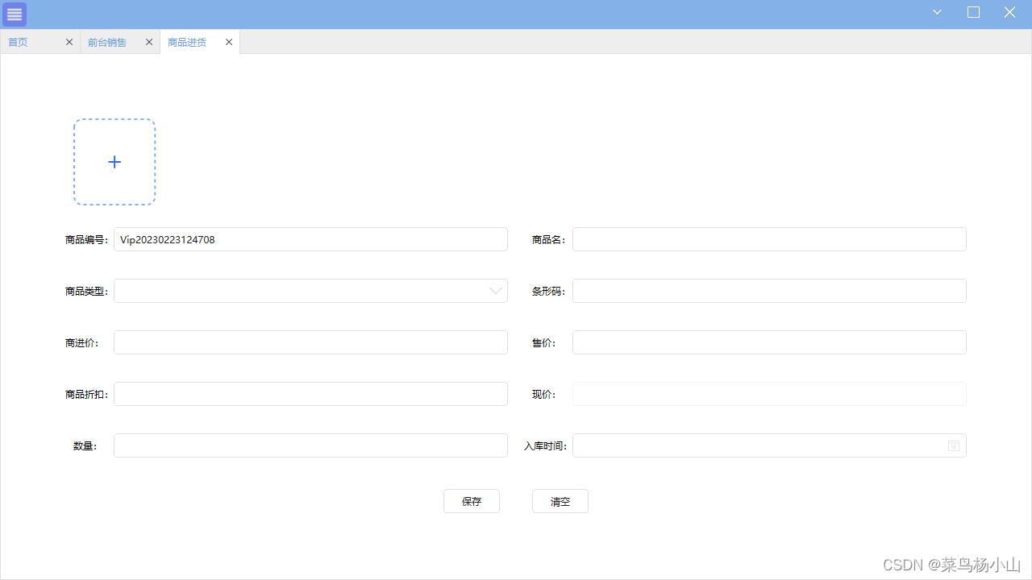This screenshot has height=580, width=1032.
Task: Open the calendar picker in 入库时间 field
Action: pyautogui.click(x=954, y=445)
